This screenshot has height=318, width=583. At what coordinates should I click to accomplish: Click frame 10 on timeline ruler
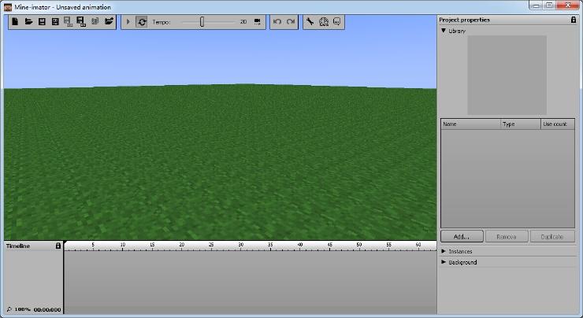coord(123,245)
